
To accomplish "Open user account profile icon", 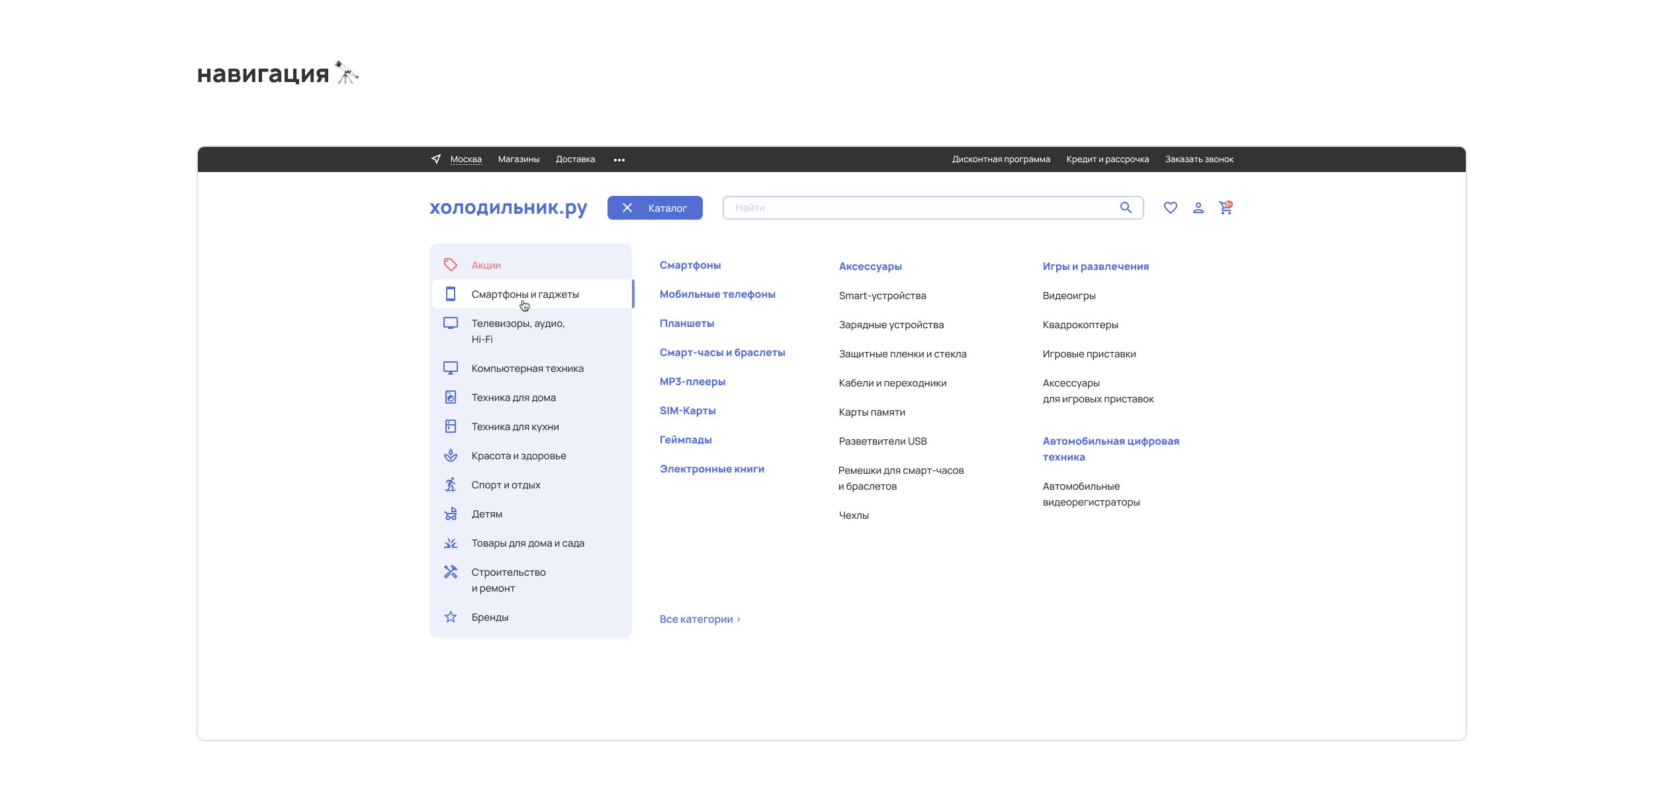I will coord(1198,208).
